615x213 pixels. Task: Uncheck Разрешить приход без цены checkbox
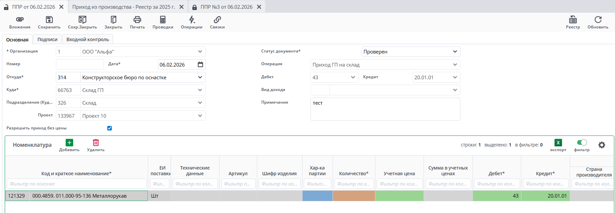(109, 128)
